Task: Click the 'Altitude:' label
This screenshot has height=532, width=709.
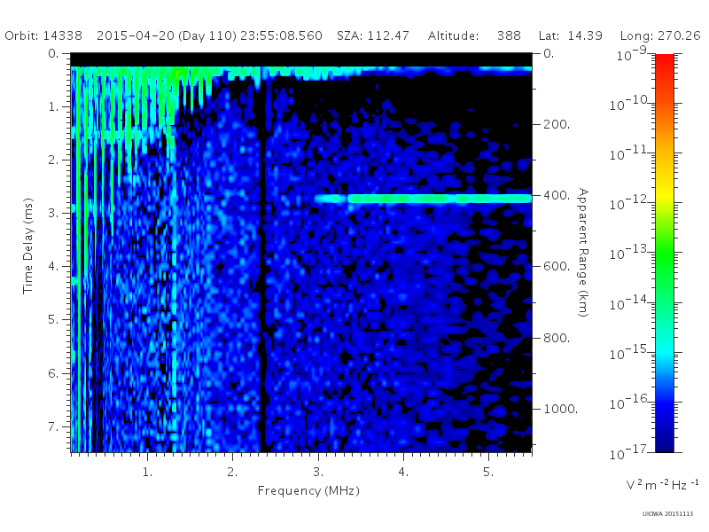Action: (x=454, y=35)
